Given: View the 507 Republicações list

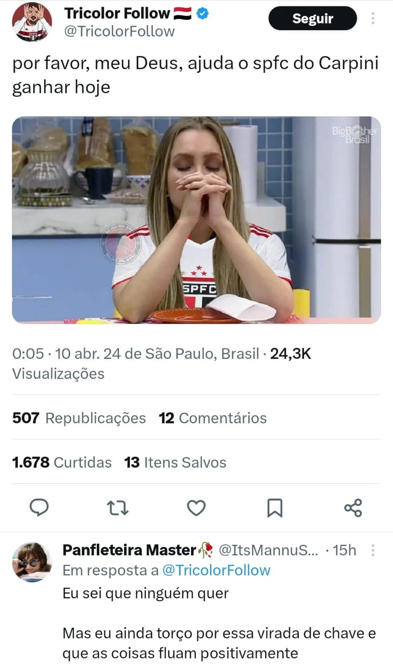Looking at the screenshot, I should [79, 418].
